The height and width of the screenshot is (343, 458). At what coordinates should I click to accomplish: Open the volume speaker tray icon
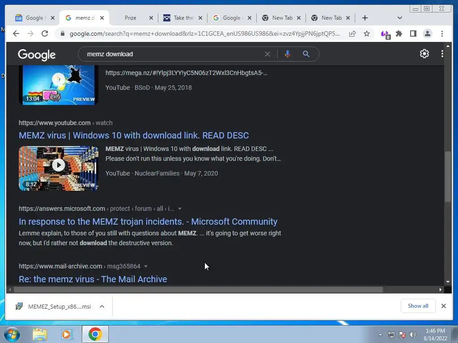pyautogui.click(x=413, y=335)
